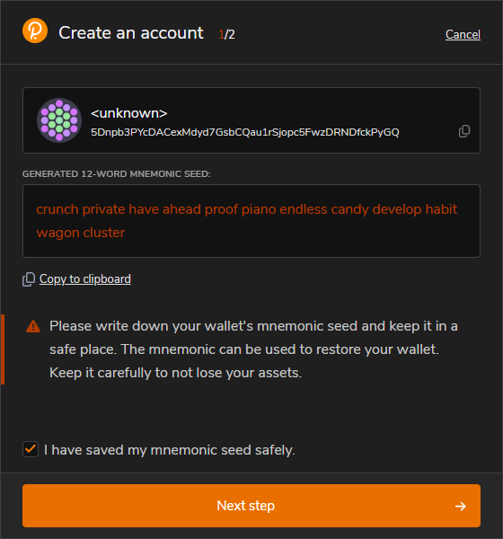Click the 'Create an account' heading
The image size is (503, 539).
pos(131,33)
